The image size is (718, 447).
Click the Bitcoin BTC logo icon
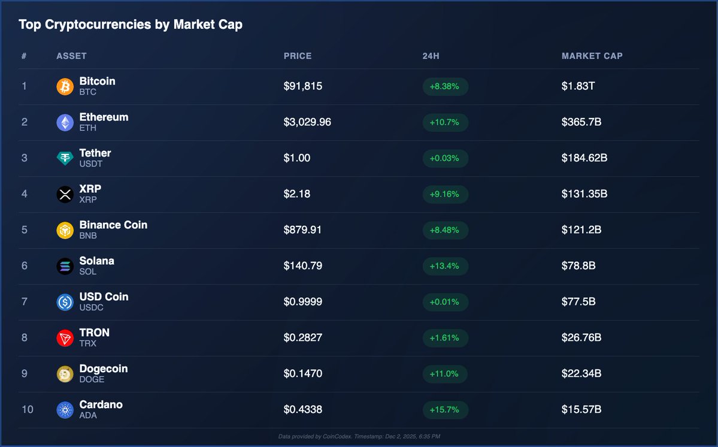click(65, 86)
